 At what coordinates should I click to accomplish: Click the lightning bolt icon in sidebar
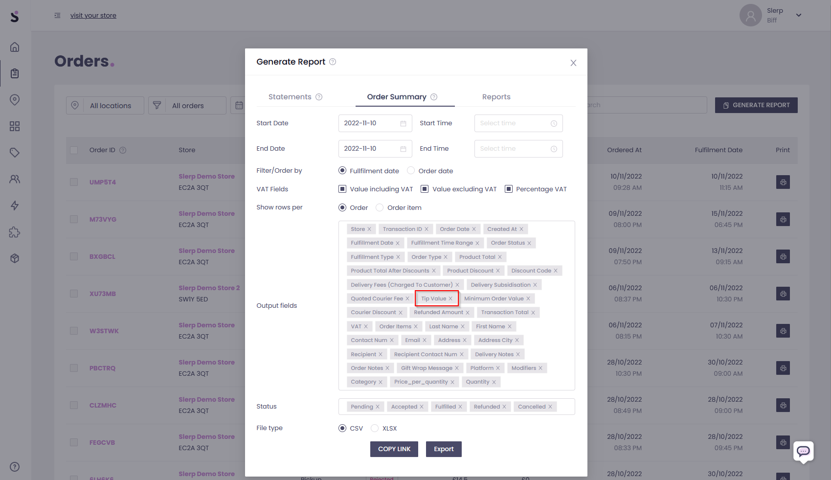coord(15,206)
